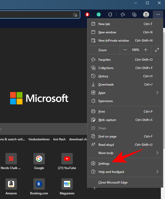165x199 pixels.
Task: Click the user profile avatar icon
Action: tap(146, 14)
